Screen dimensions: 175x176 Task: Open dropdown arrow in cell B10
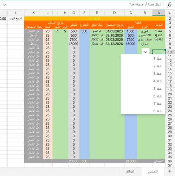coord(145,52)
